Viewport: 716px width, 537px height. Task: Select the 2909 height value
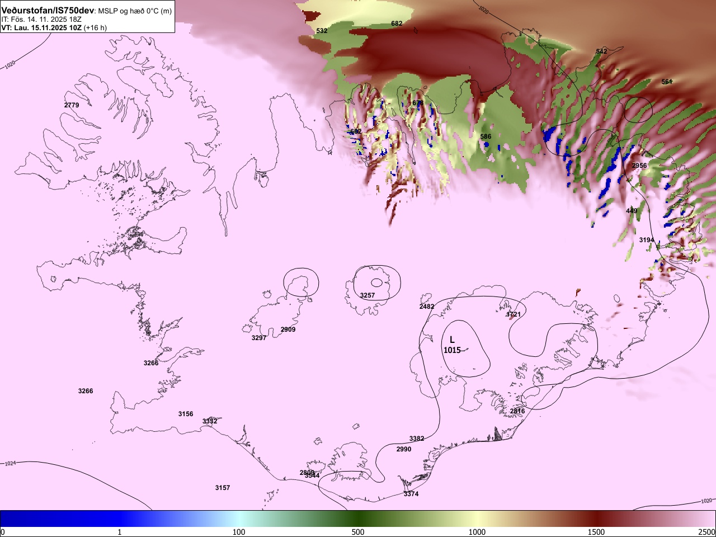click(x=288, y=329)
